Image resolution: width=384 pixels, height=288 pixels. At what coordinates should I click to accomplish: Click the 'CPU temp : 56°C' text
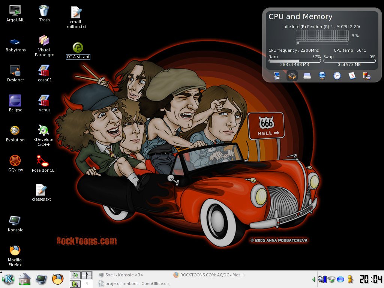pyautogui.click(x=350, y=50)
